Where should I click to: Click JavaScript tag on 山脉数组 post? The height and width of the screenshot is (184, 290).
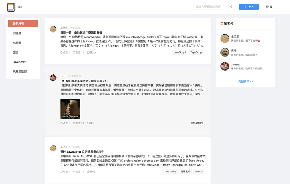(180, 52)
